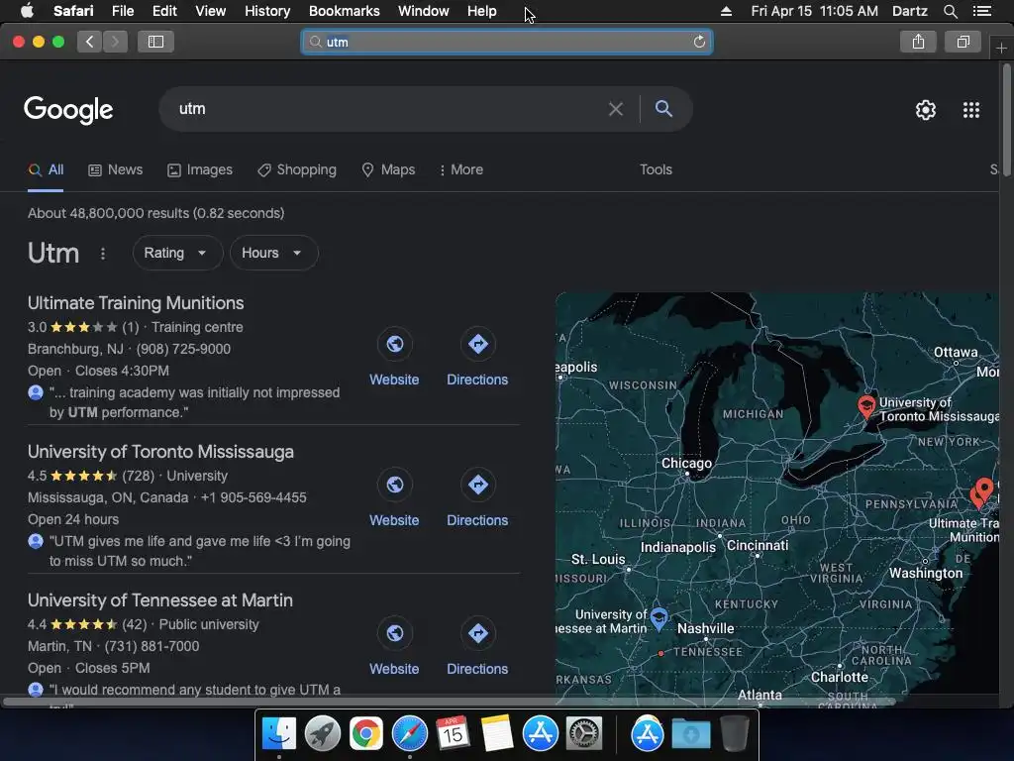Screen dimensions: 1014x761
Task: Toggle the Safari sidebar button
Action: click(155, 42)
